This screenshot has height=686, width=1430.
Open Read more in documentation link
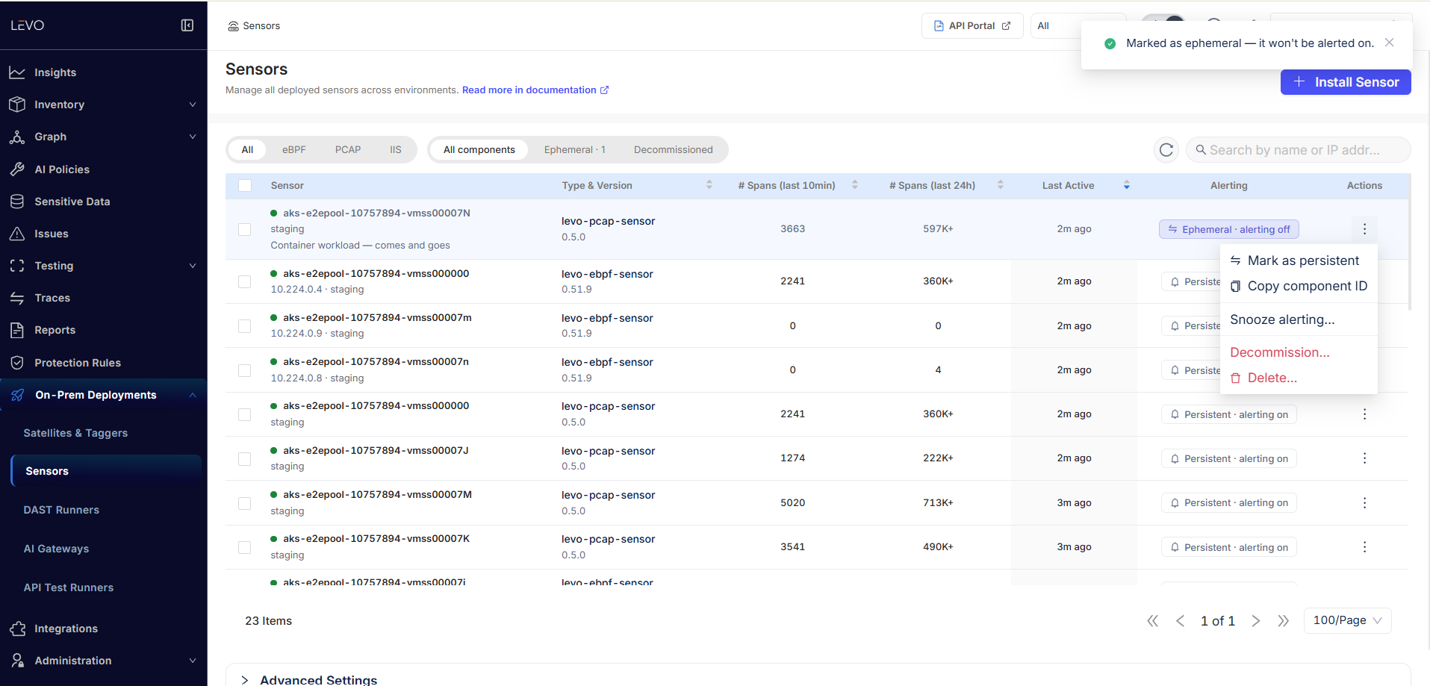click(535, 90)
